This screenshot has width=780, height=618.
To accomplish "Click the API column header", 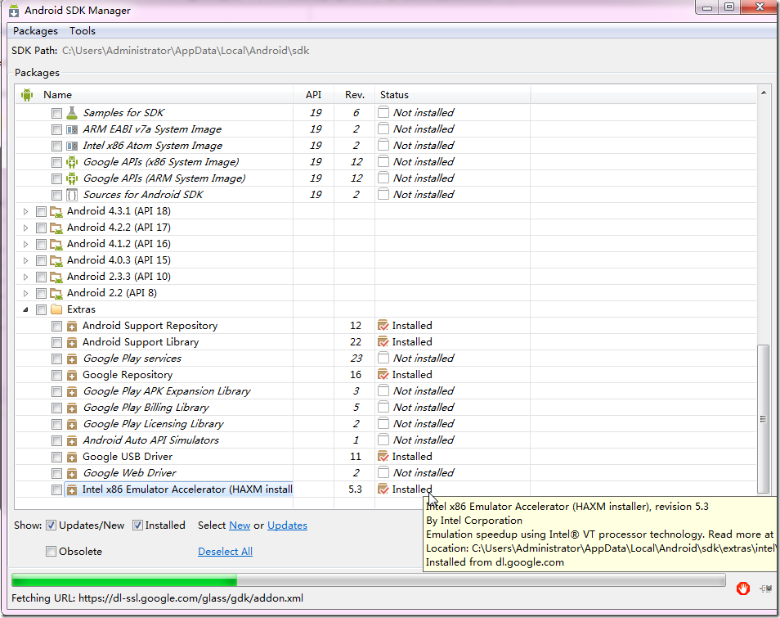I will (x=313, y=95).
